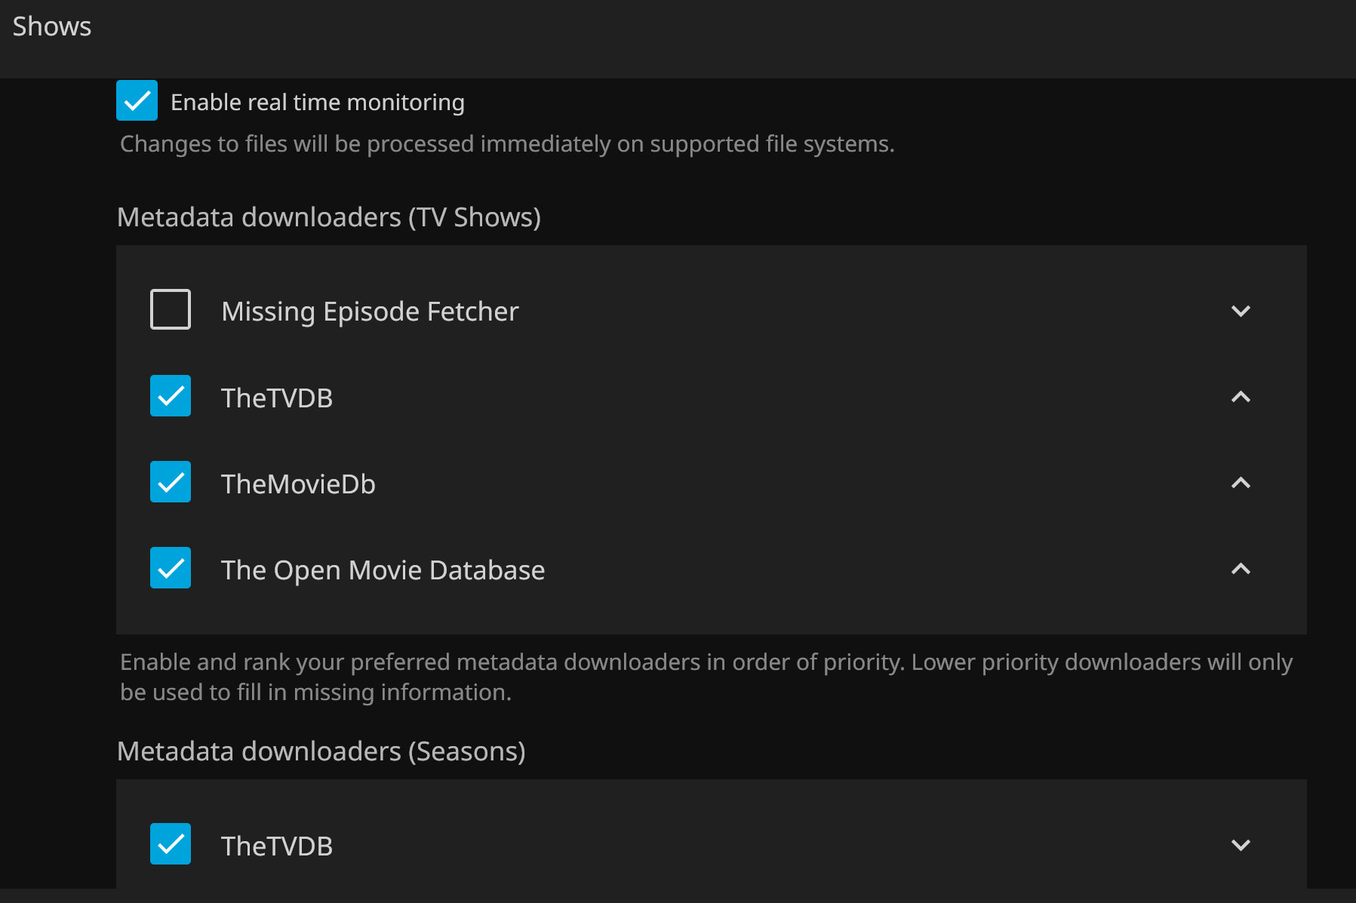Click the Shows page title
Image resolution: width=1356 pixels, height=903 pixels.
tap(52, 26)
